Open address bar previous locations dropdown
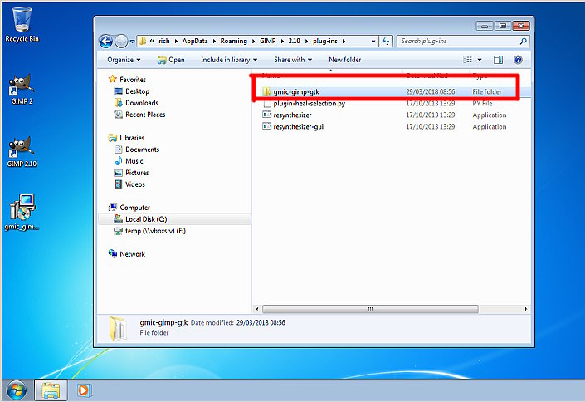Viewport: 585px width, 402px height. click(373, 42)
